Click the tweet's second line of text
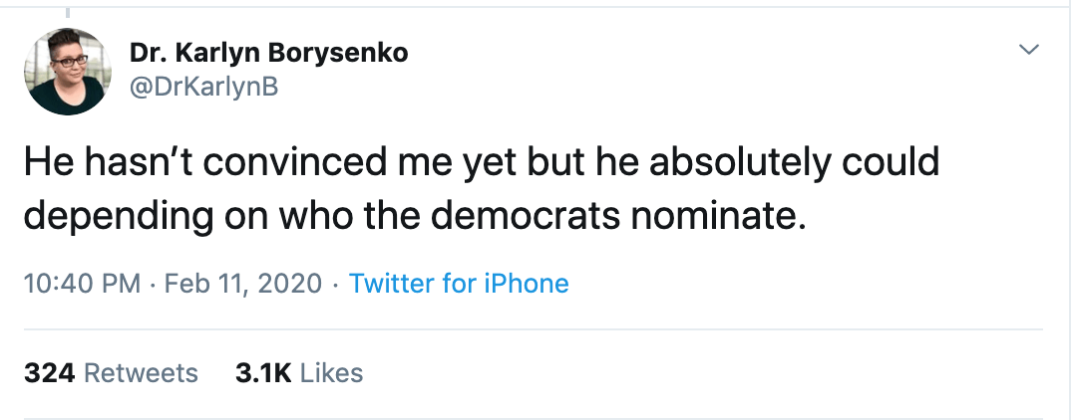Image resolution: width=1075 pixels, height=420 pixels. pos(413,215)
